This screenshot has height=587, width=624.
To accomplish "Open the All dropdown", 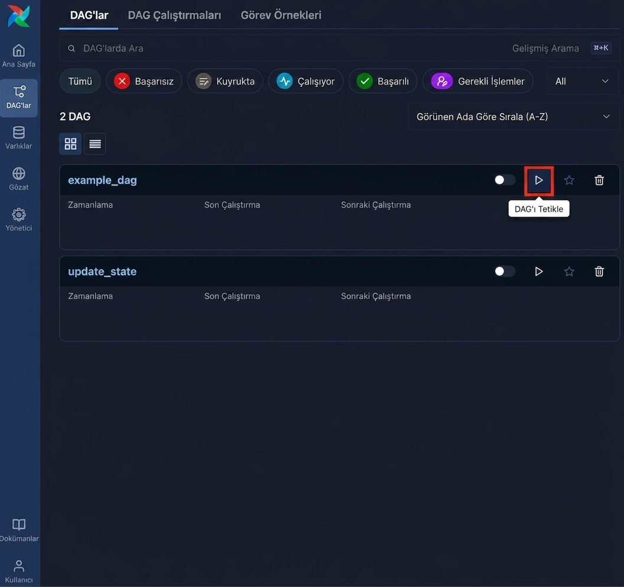I will [583, 81].
